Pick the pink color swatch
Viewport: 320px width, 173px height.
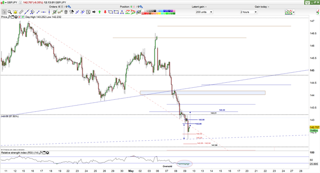coord(174,11)
